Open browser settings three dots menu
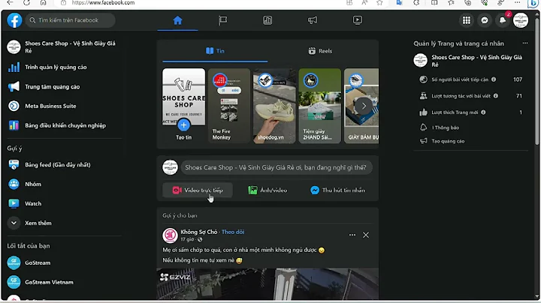This screenshot has height=303, width=541. pyautogui.click(x=517, y=3)
